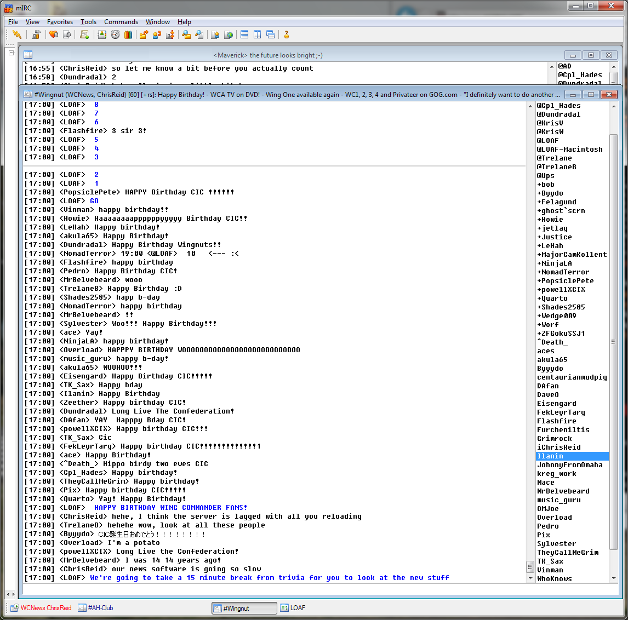The image size is (628, 620).
Task: Click the Timer clock icon
Action: (115, 35)
